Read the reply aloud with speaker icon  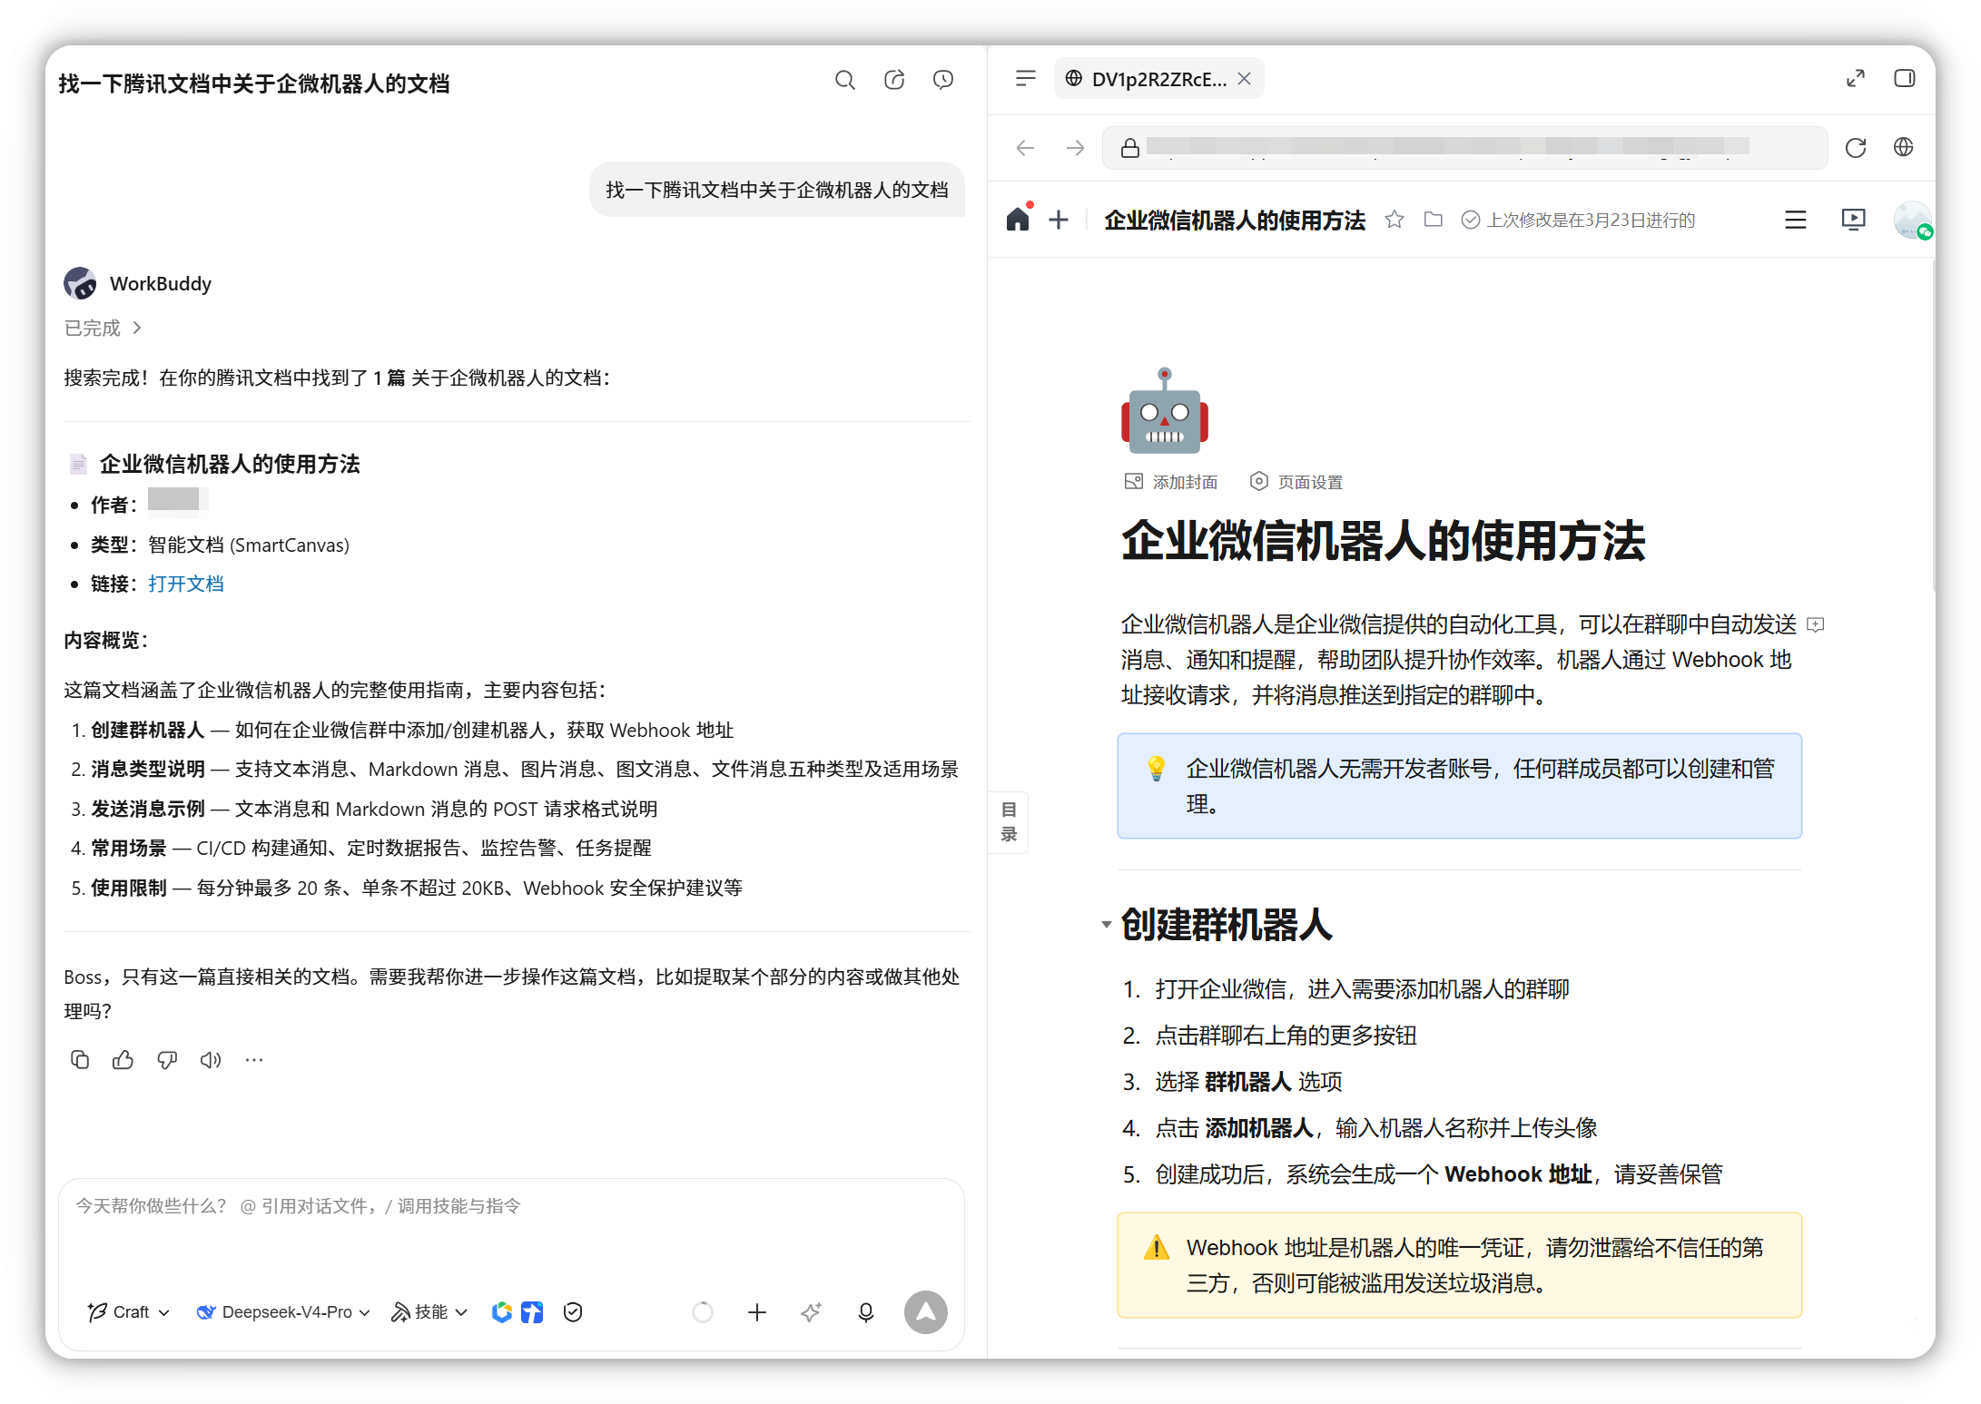[x=211, y=1059]
